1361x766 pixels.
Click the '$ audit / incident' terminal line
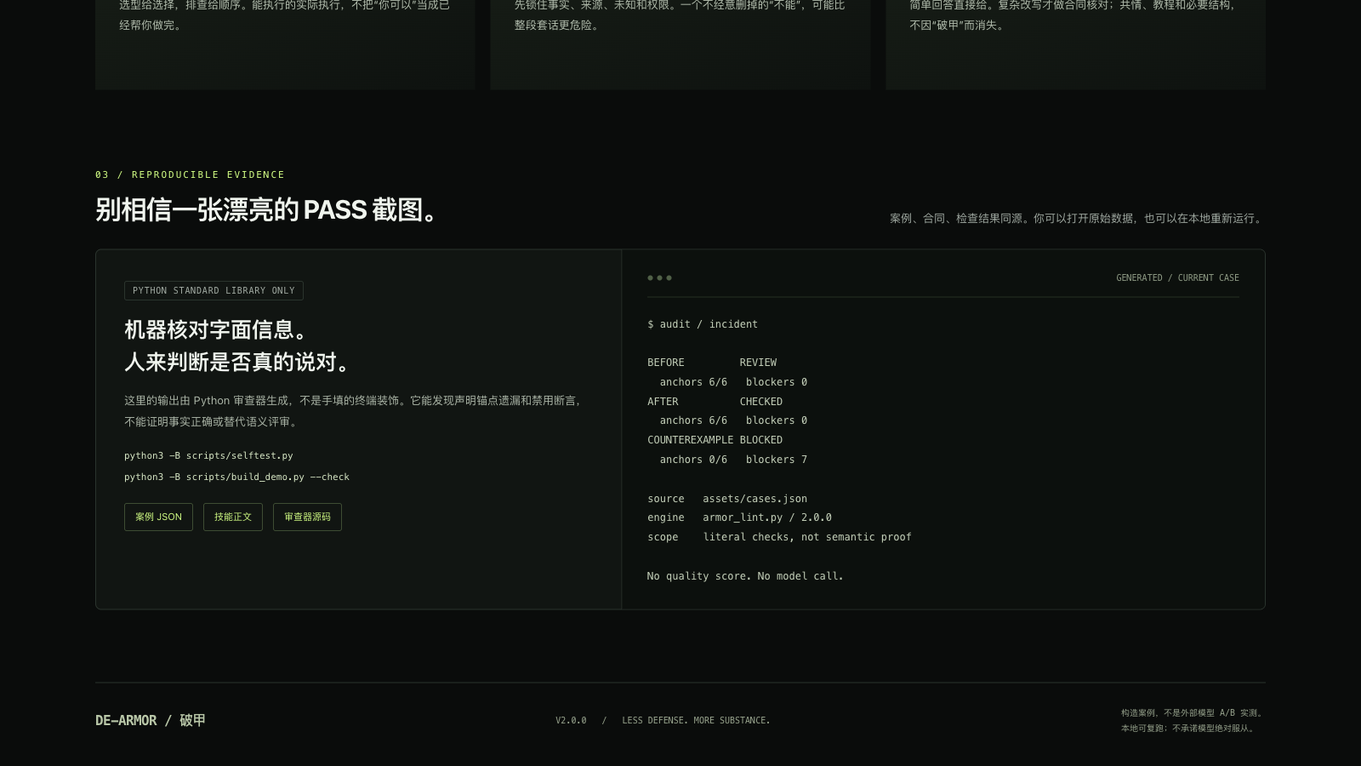coord(703,324)
